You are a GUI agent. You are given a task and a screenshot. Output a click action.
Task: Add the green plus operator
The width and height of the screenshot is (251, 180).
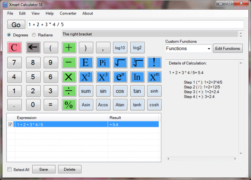pos(69,47)
